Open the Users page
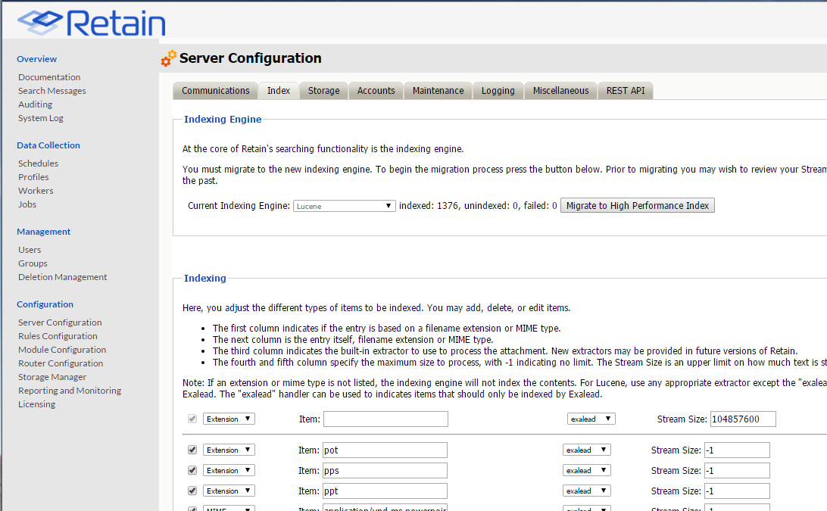 [30, 250]
